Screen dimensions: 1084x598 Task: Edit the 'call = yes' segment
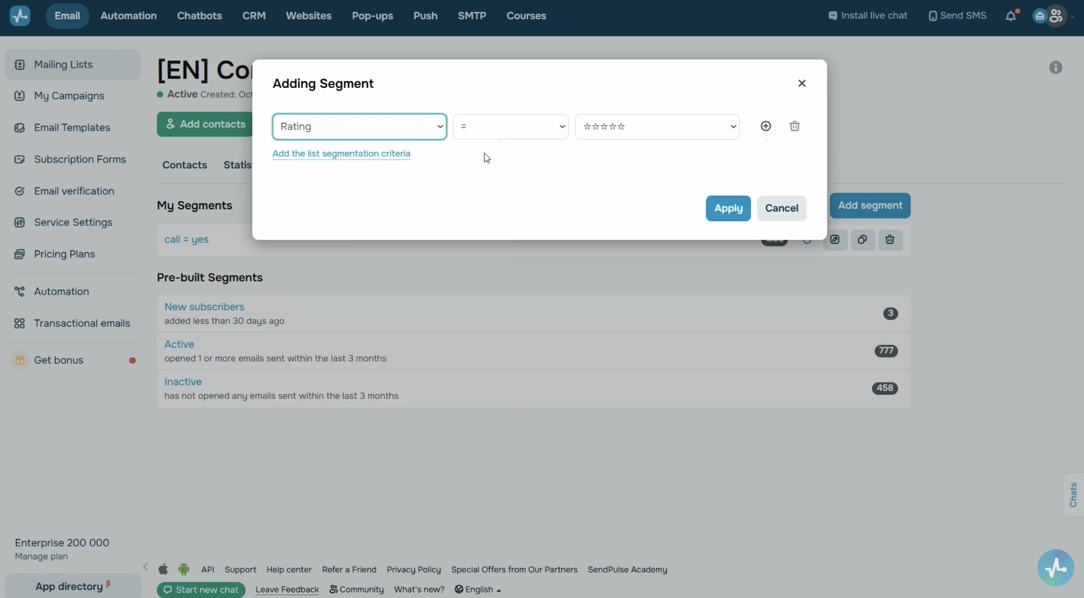pyautogui.click(x=835, y=240)
